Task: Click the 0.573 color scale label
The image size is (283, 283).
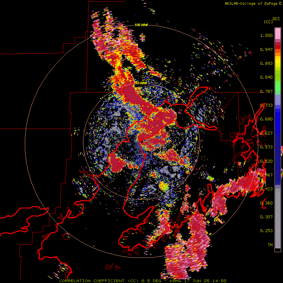Action: [x=266, y=147]
